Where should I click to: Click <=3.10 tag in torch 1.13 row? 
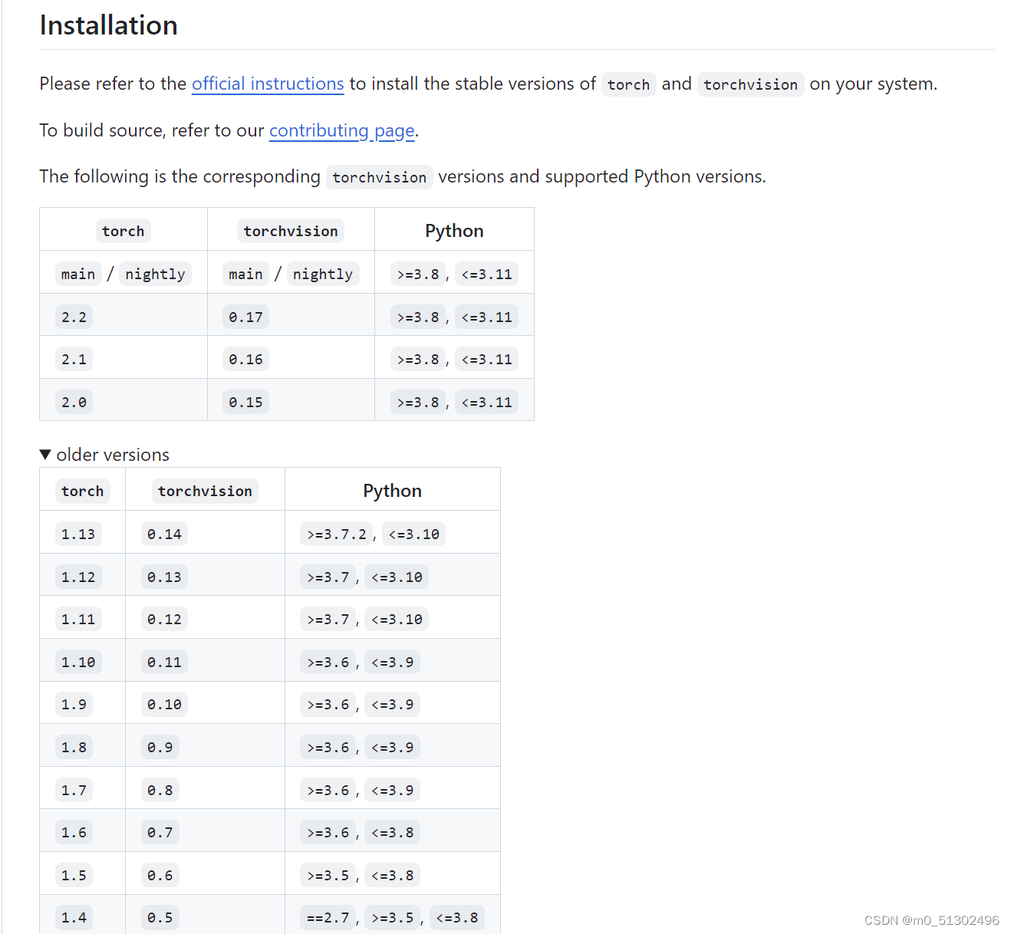(x=413, y=534)
